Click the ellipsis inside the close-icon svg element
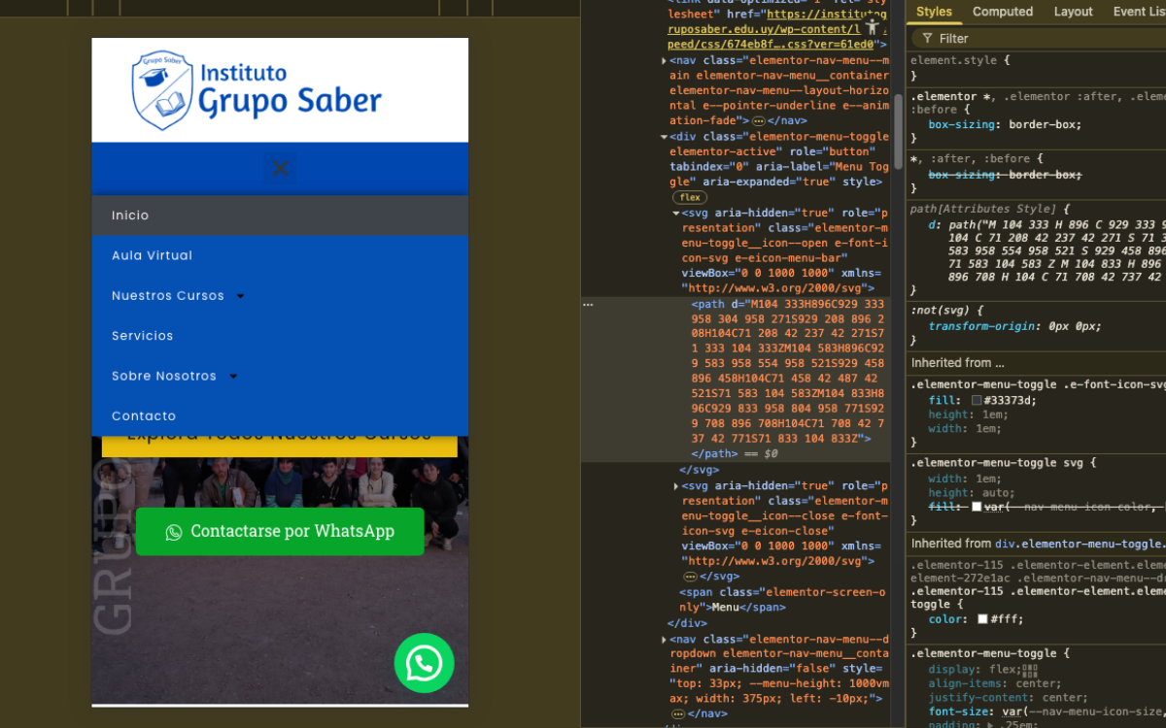 coord(691,577)
